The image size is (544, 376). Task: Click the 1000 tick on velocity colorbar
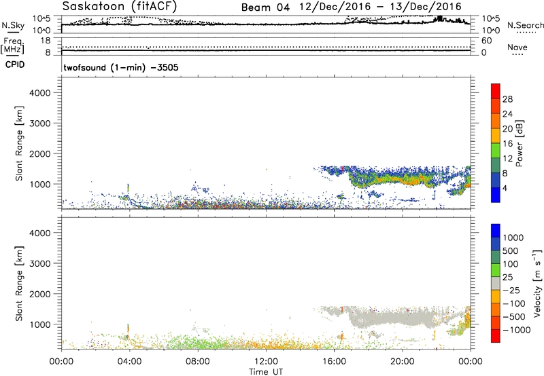pos(513,238)
